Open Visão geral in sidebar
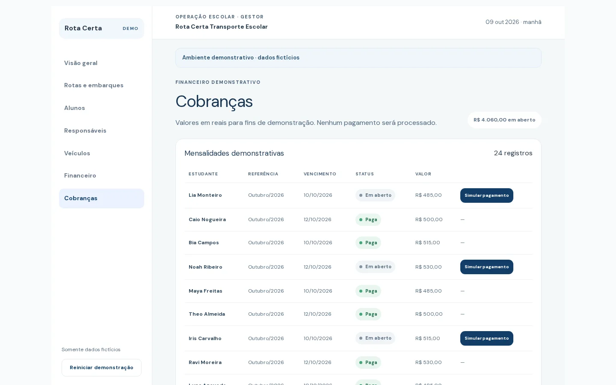The image size is (616, 385). [101, 63]
